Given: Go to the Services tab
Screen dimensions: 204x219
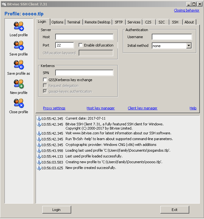Looking at the screenshot, I should (134, 22).
